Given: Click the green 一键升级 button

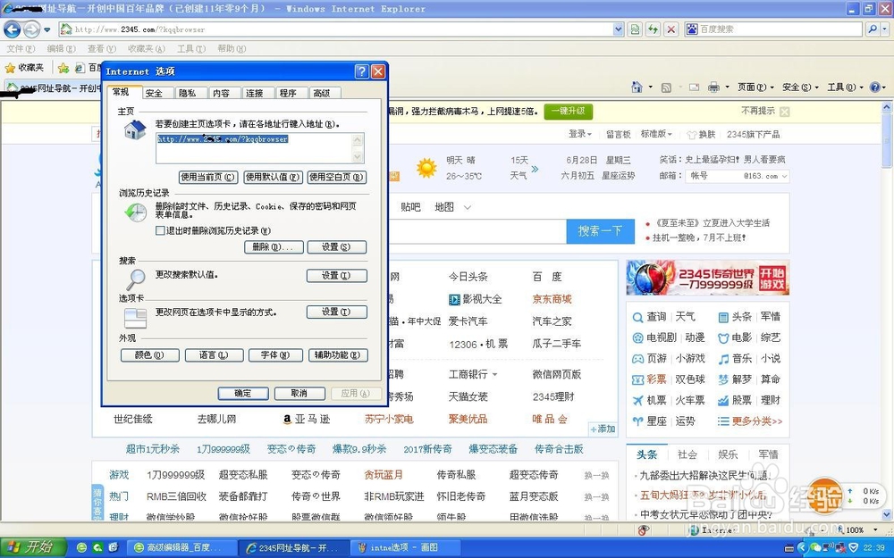Looking at the screenshot, I should [x=568, y=111].
